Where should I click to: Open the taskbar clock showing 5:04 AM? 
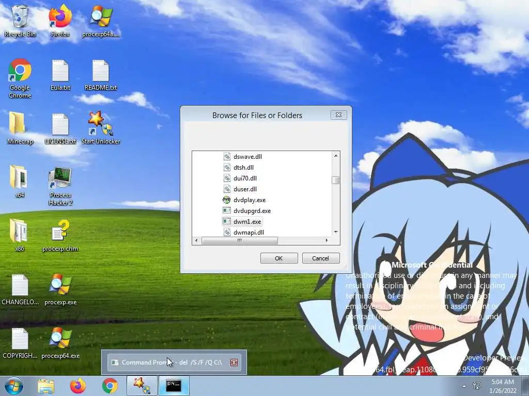[503, 386]
